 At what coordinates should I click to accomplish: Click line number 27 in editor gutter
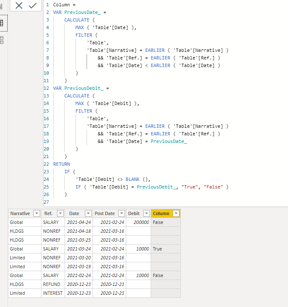(46, 202)
